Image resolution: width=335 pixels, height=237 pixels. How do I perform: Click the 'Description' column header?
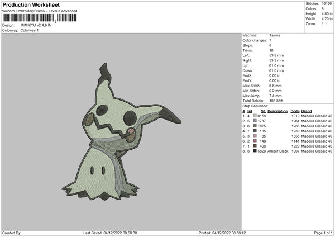click(277, 111)
